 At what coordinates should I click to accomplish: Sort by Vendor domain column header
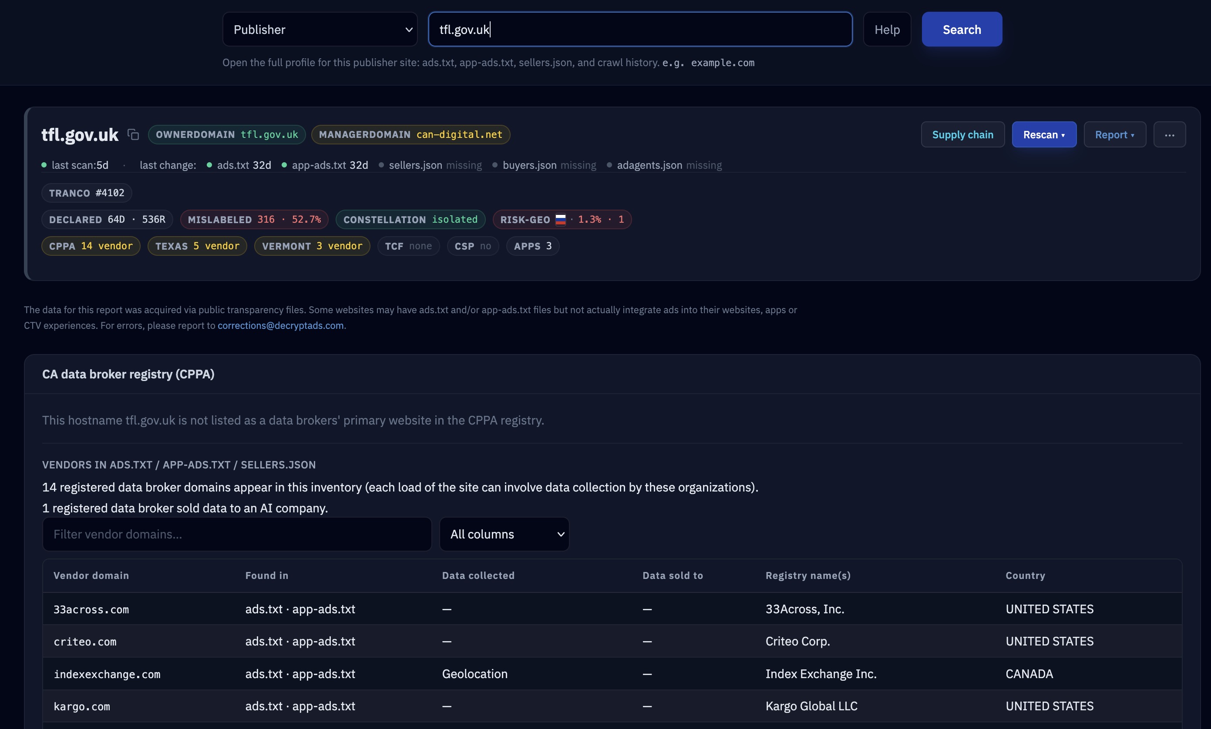coord(91,575)
